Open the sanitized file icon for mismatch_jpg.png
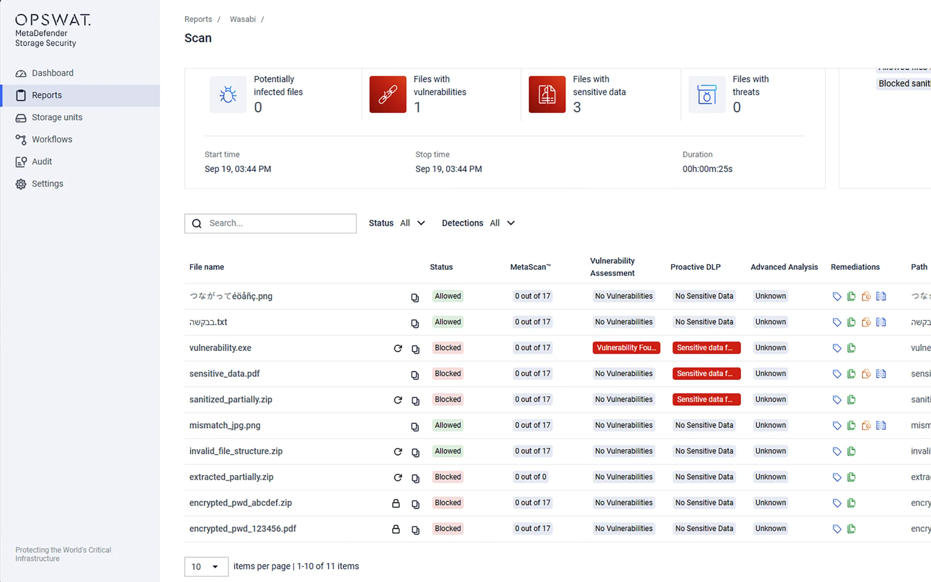 click(x=866, y=425)
